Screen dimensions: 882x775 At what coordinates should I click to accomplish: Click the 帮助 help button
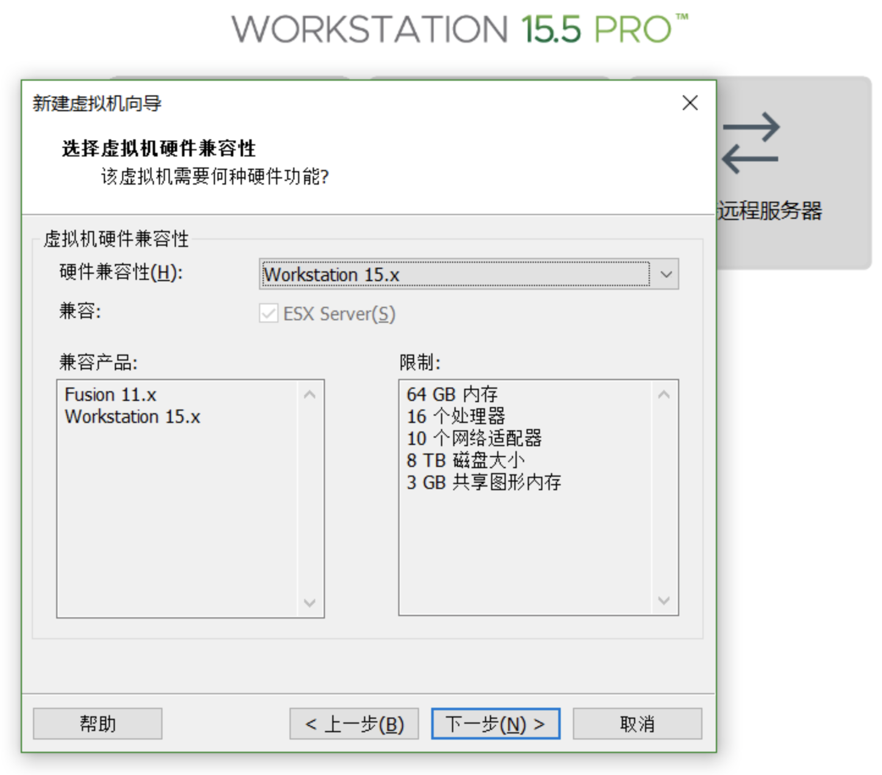[98, 724]
